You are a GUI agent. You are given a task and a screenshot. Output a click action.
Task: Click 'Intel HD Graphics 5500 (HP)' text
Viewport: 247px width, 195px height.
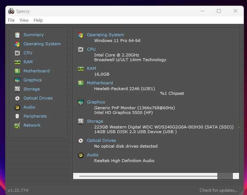(123, 113)
